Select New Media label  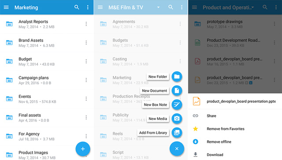[158, 119]
